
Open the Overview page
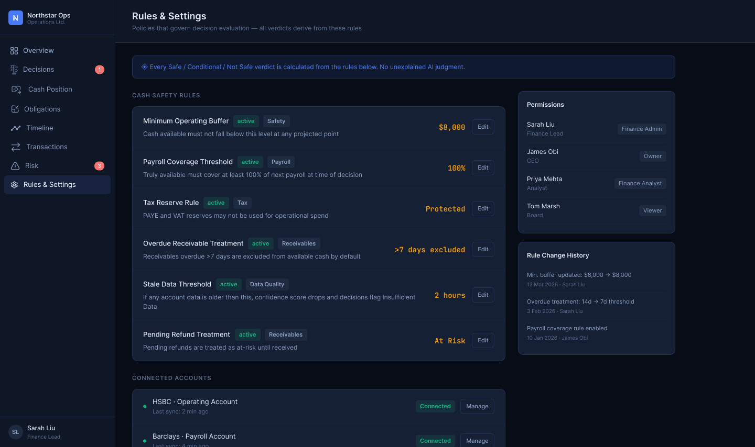57,51
